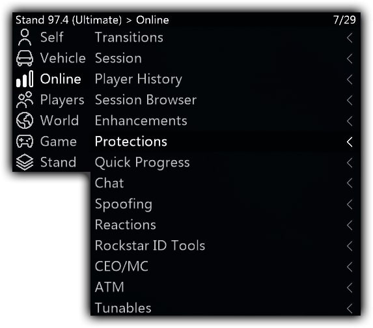Image resolution: width=373 pixels, height=328 pixels.
Task: Select the Vehicle car icon
Action: [x=25, y=59]
